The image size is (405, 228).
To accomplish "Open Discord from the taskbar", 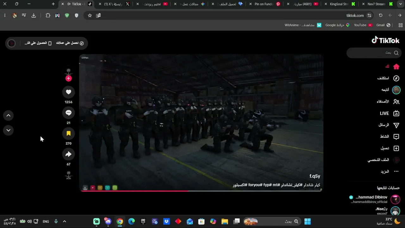I will 108,221.
